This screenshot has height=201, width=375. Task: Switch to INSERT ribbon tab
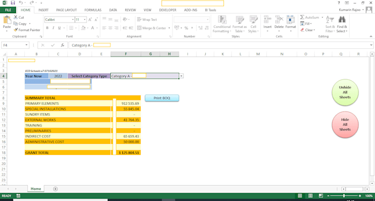(x=43, y=10)
